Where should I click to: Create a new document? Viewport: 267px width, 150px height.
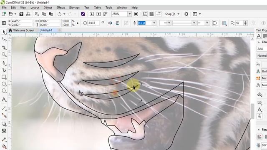(x=4, y=14)
